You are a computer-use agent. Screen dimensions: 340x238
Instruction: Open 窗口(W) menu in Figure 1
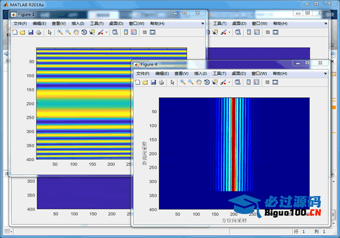click(136, 23)
